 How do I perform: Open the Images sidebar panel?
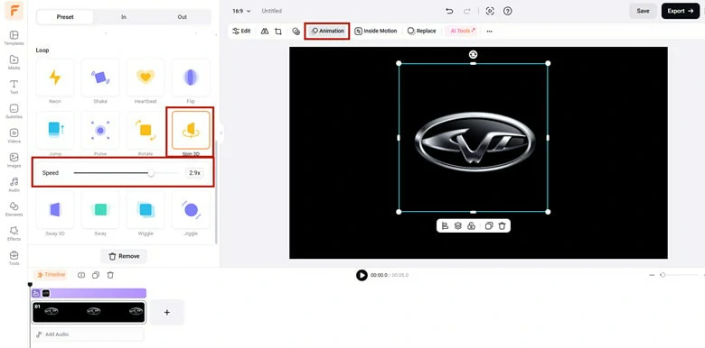[x=14, y=160]
